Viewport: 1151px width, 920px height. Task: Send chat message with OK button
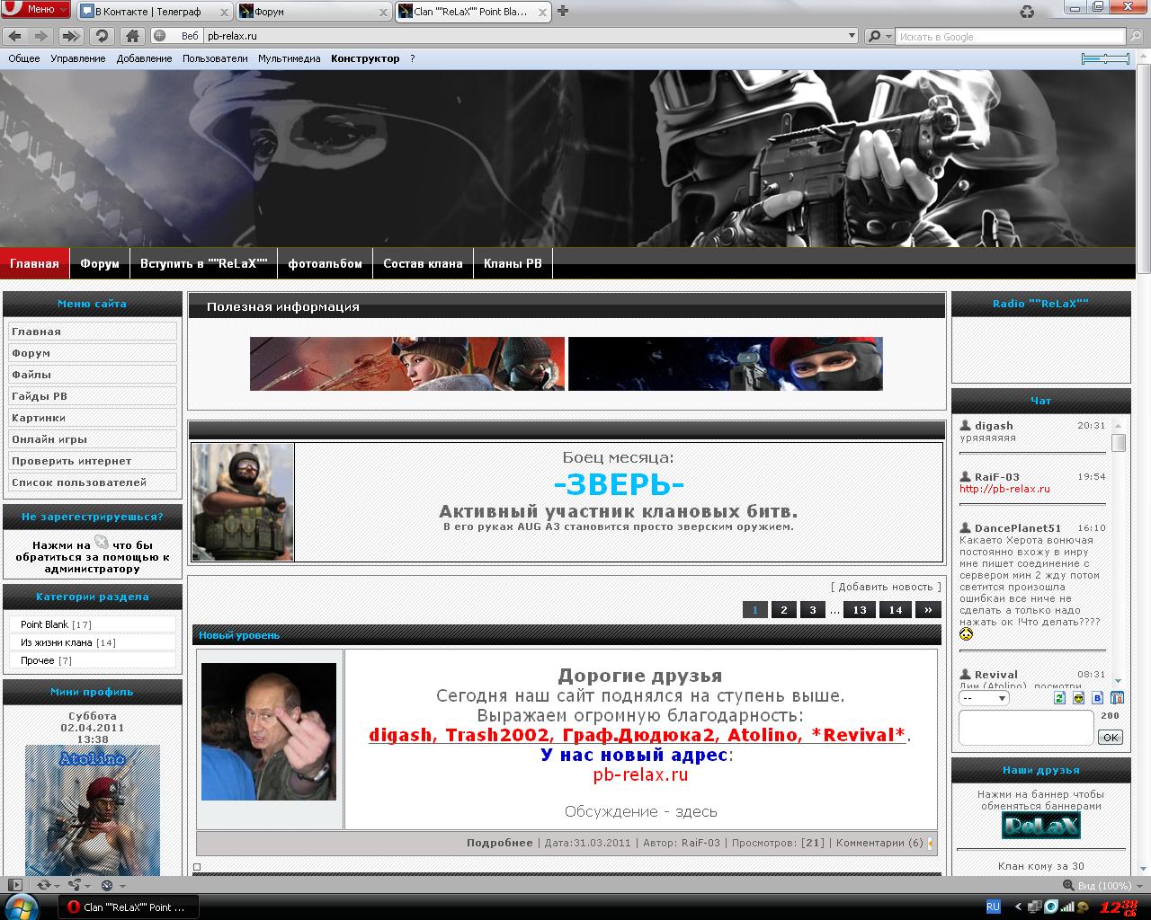tap(1111, 737)
